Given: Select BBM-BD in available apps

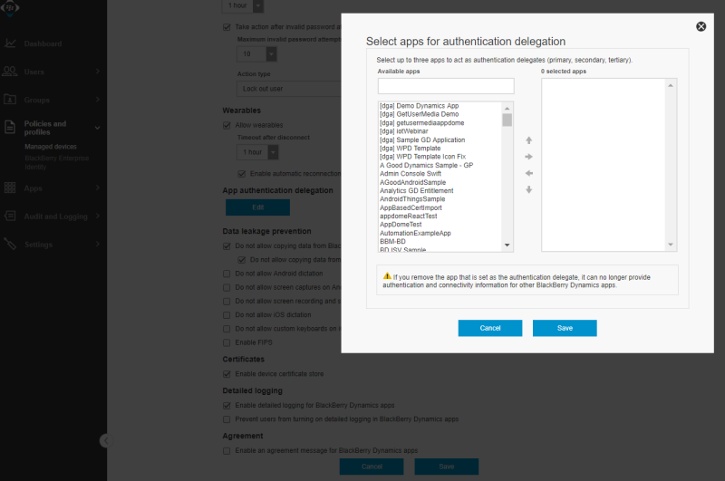Looking at the screenshot, I should (392, 242).
